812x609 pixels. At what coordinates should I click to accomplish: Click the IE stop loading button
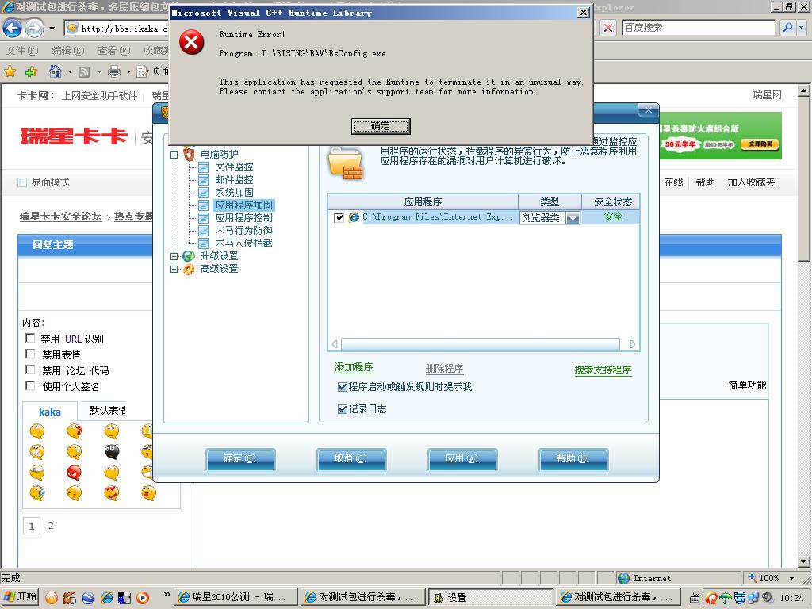click(x=608, y=28)
